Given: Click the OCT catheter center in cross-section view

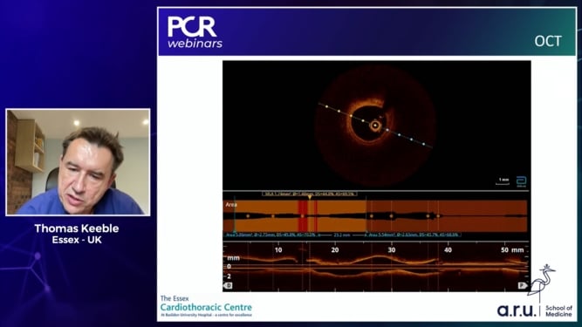Looking at the screenshot, I should click(x=375, y=126).
